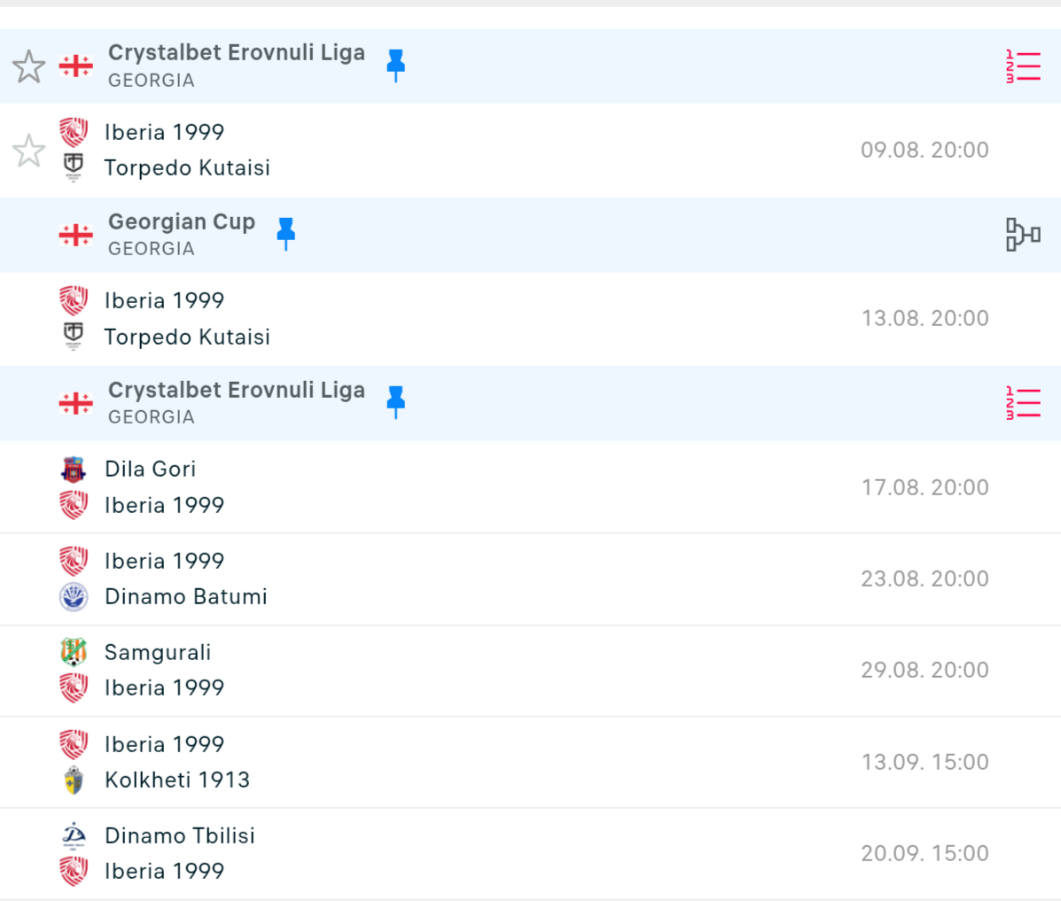
Task: Click the Dila Gori club crest
Action: coord(74,470)
